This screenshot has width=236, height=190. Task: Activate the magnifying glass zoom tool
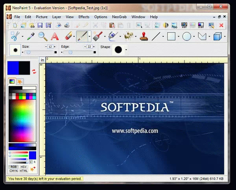tap(42, 36)
